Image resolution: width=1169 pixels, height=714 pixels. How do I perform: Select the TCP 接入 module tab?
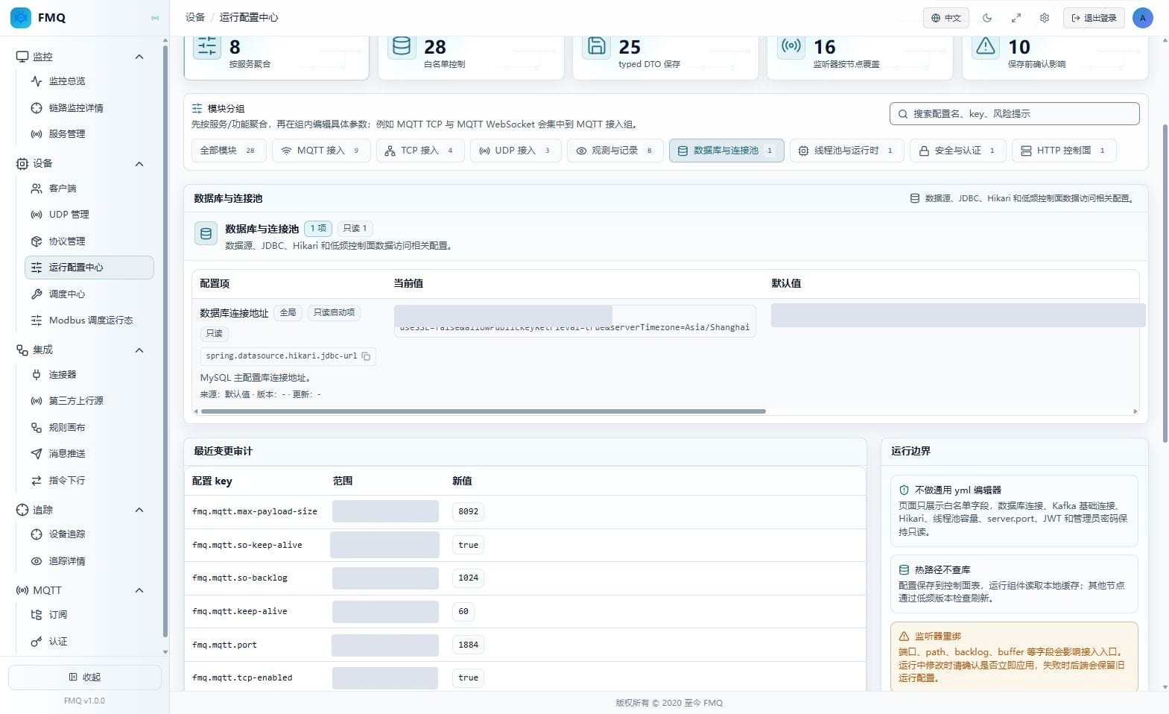point(419,151)
